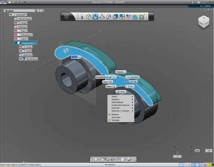214x167 pixels.
Task: Choose Measure from the context menu
Action: click(115, 114)
